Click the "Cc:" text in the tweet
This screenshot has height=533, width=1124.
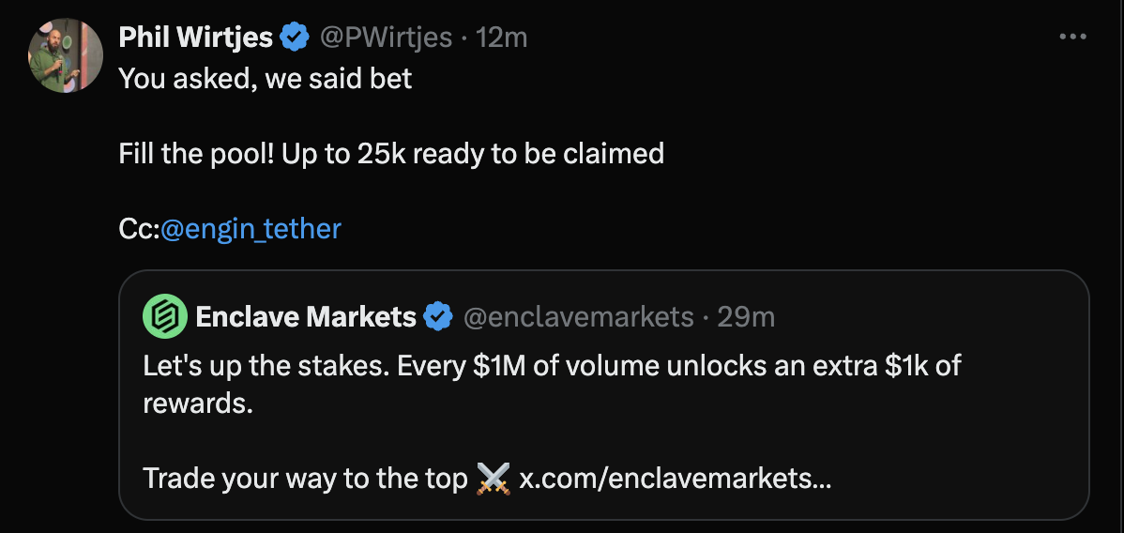coord(139,228)
